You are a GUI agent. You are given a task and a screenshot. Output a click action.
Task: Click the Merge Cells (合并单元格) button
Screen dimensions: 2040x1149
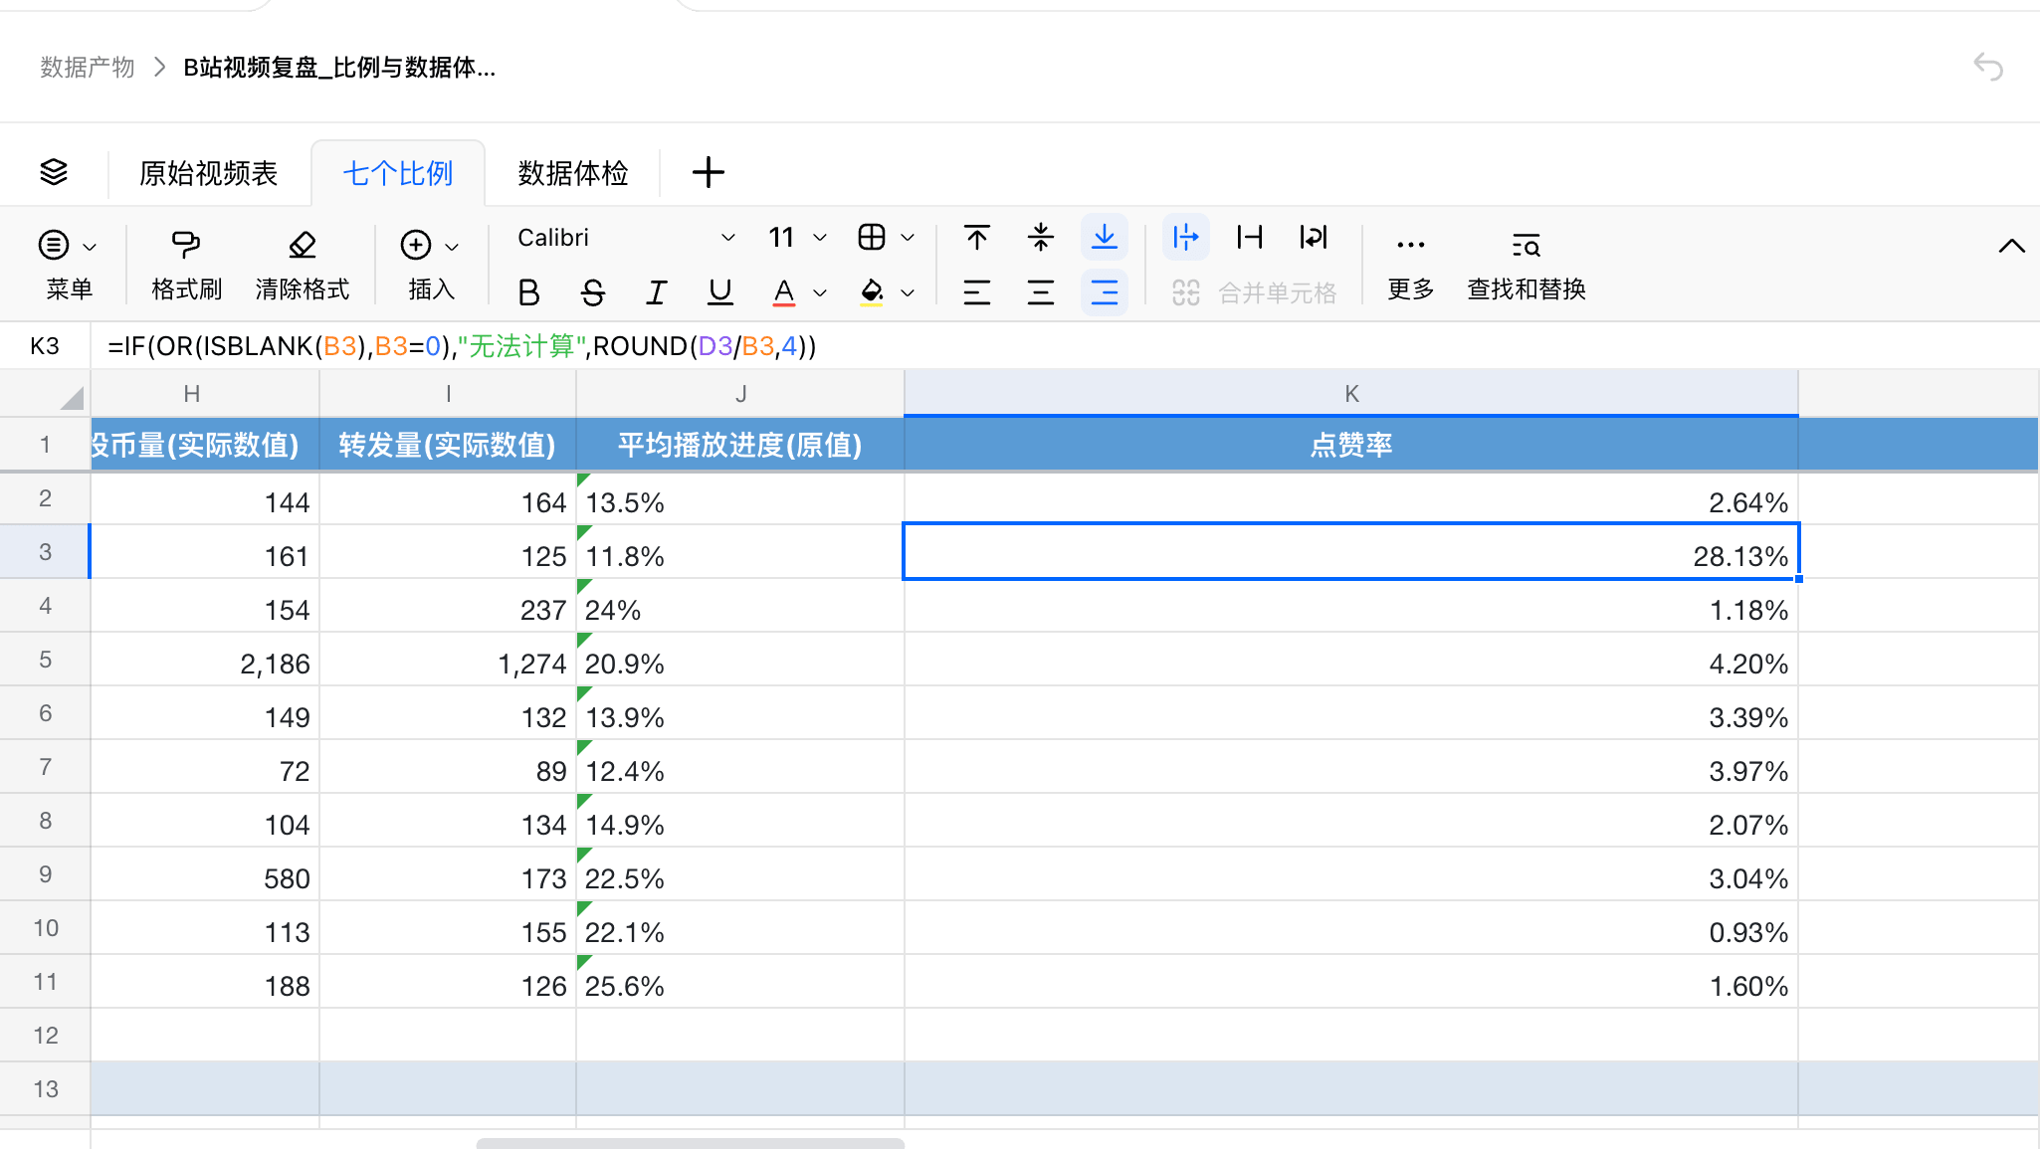pos(1254,292)
